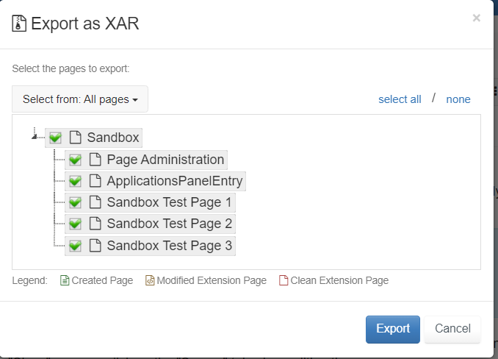The height and width of the screenshot is (359, 498).
Task: Click the XAR archive icon in title
Action: pos(19,24)
